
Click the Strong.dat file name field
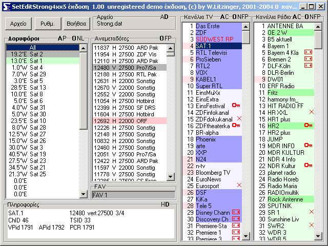pos(135,24)
